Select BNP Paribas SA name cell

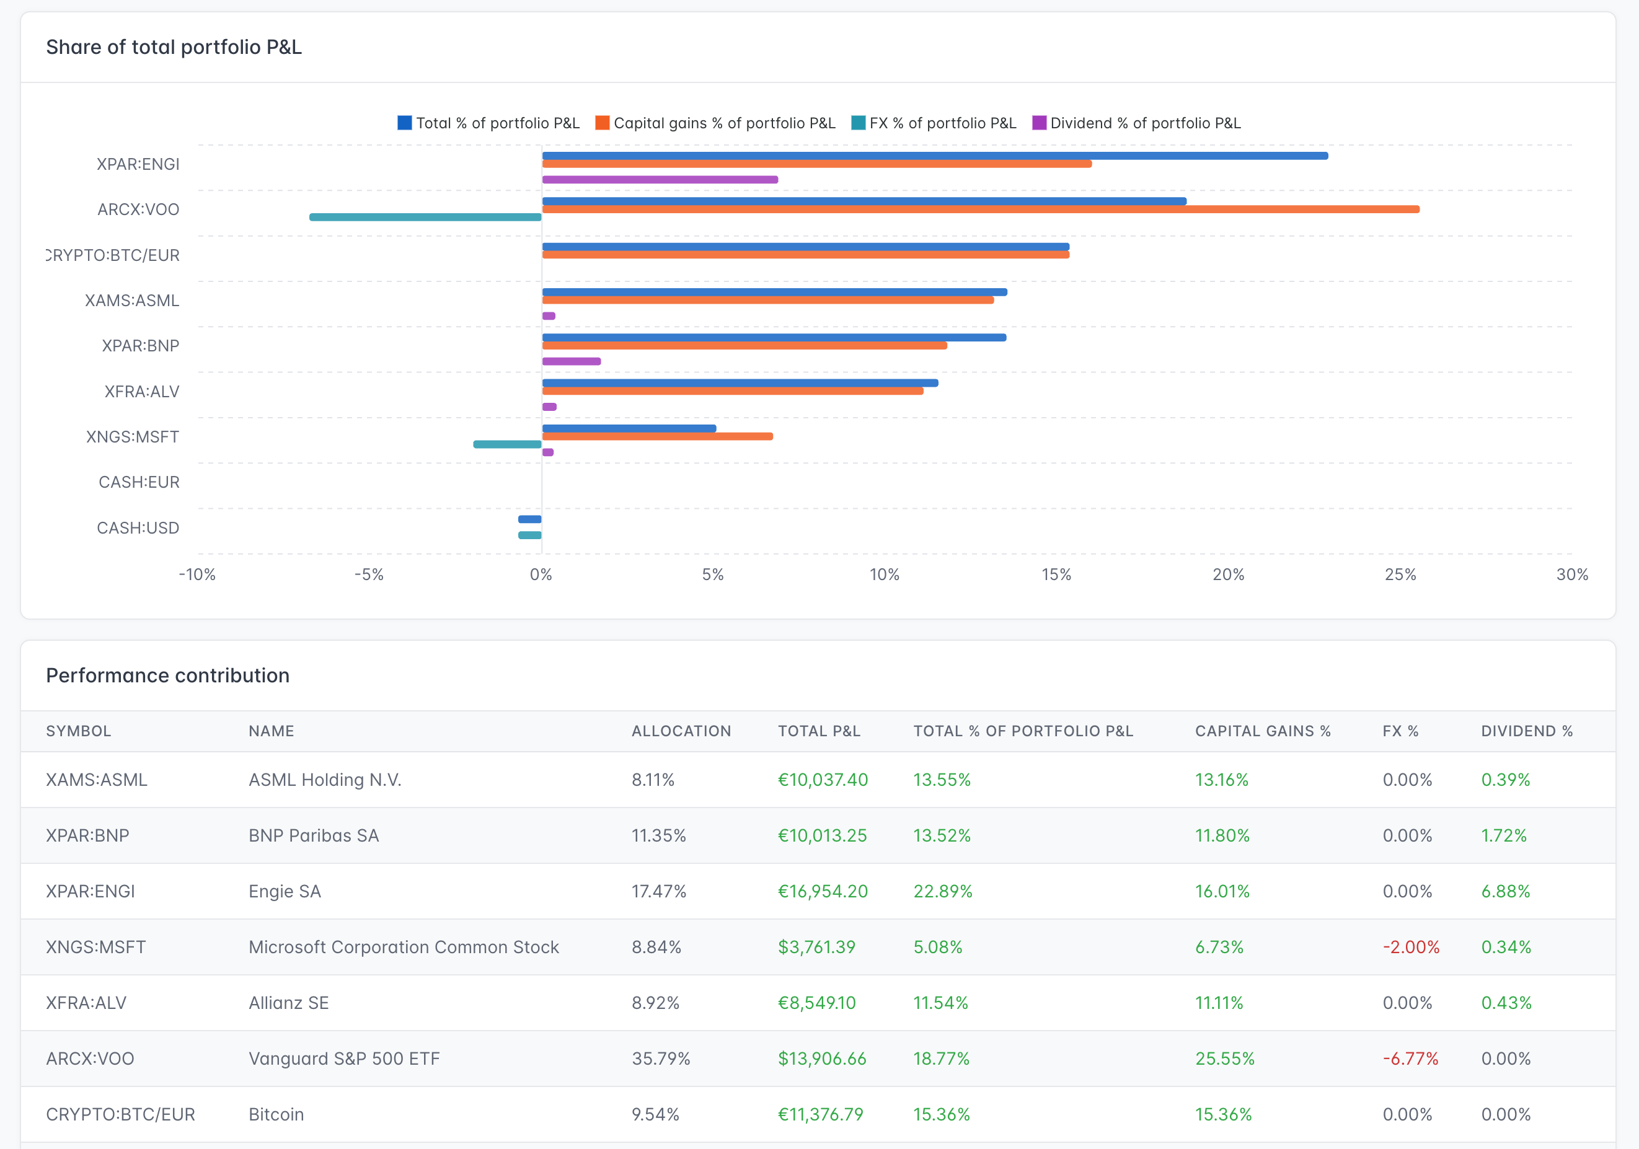(x=314, y=835)
